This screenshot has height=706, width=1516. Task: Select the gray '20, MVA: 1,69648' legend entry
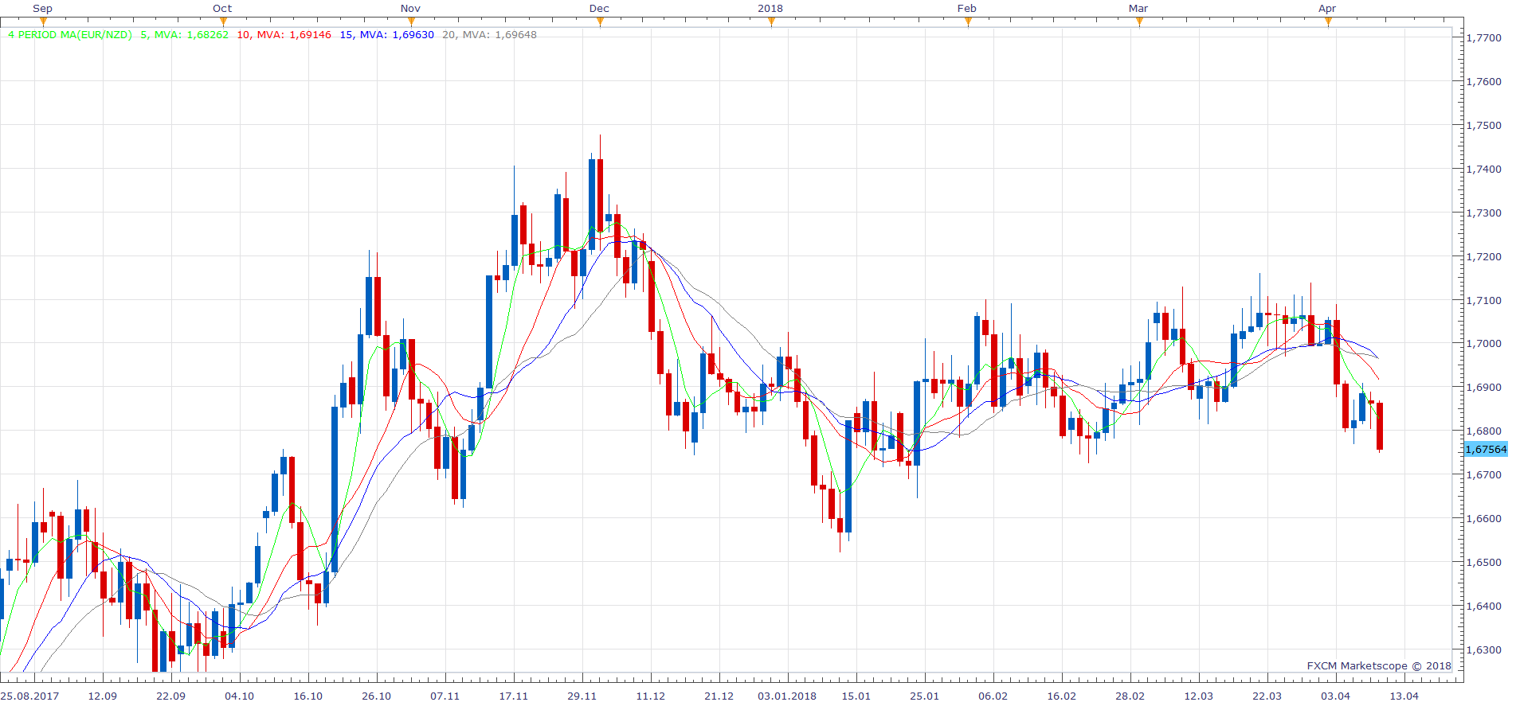point(489,35)
